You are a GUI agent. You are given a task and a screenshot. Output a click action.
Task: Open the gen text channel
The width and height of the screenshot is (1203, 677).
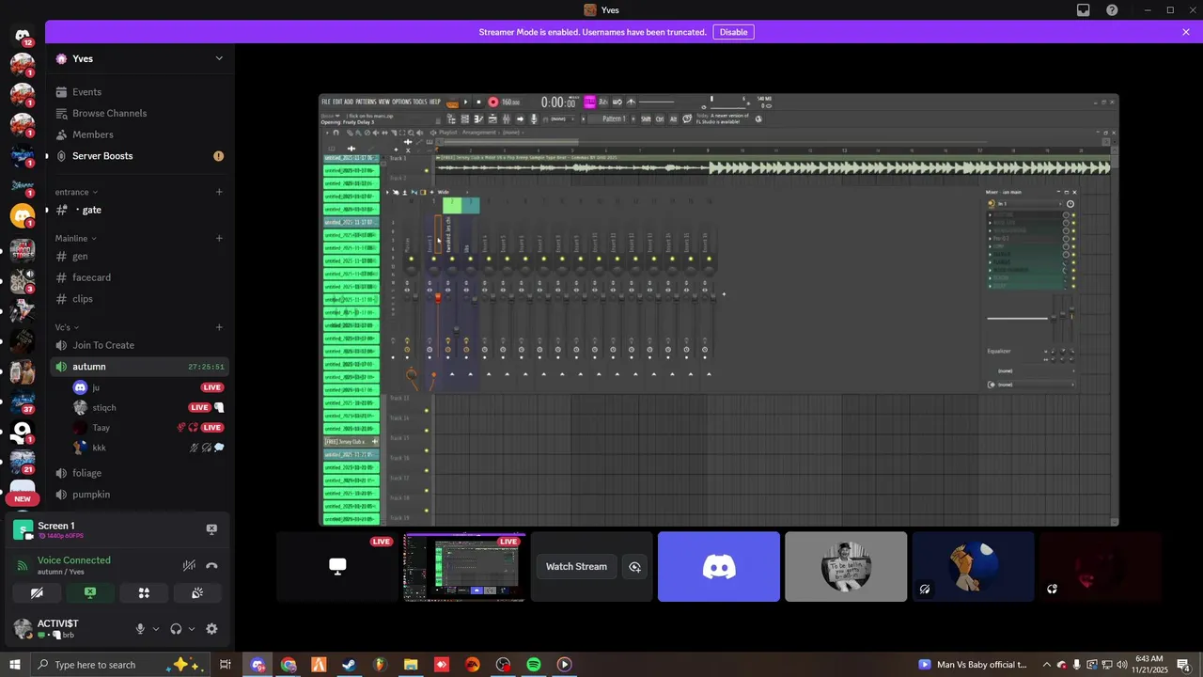(x=139, y=256)
